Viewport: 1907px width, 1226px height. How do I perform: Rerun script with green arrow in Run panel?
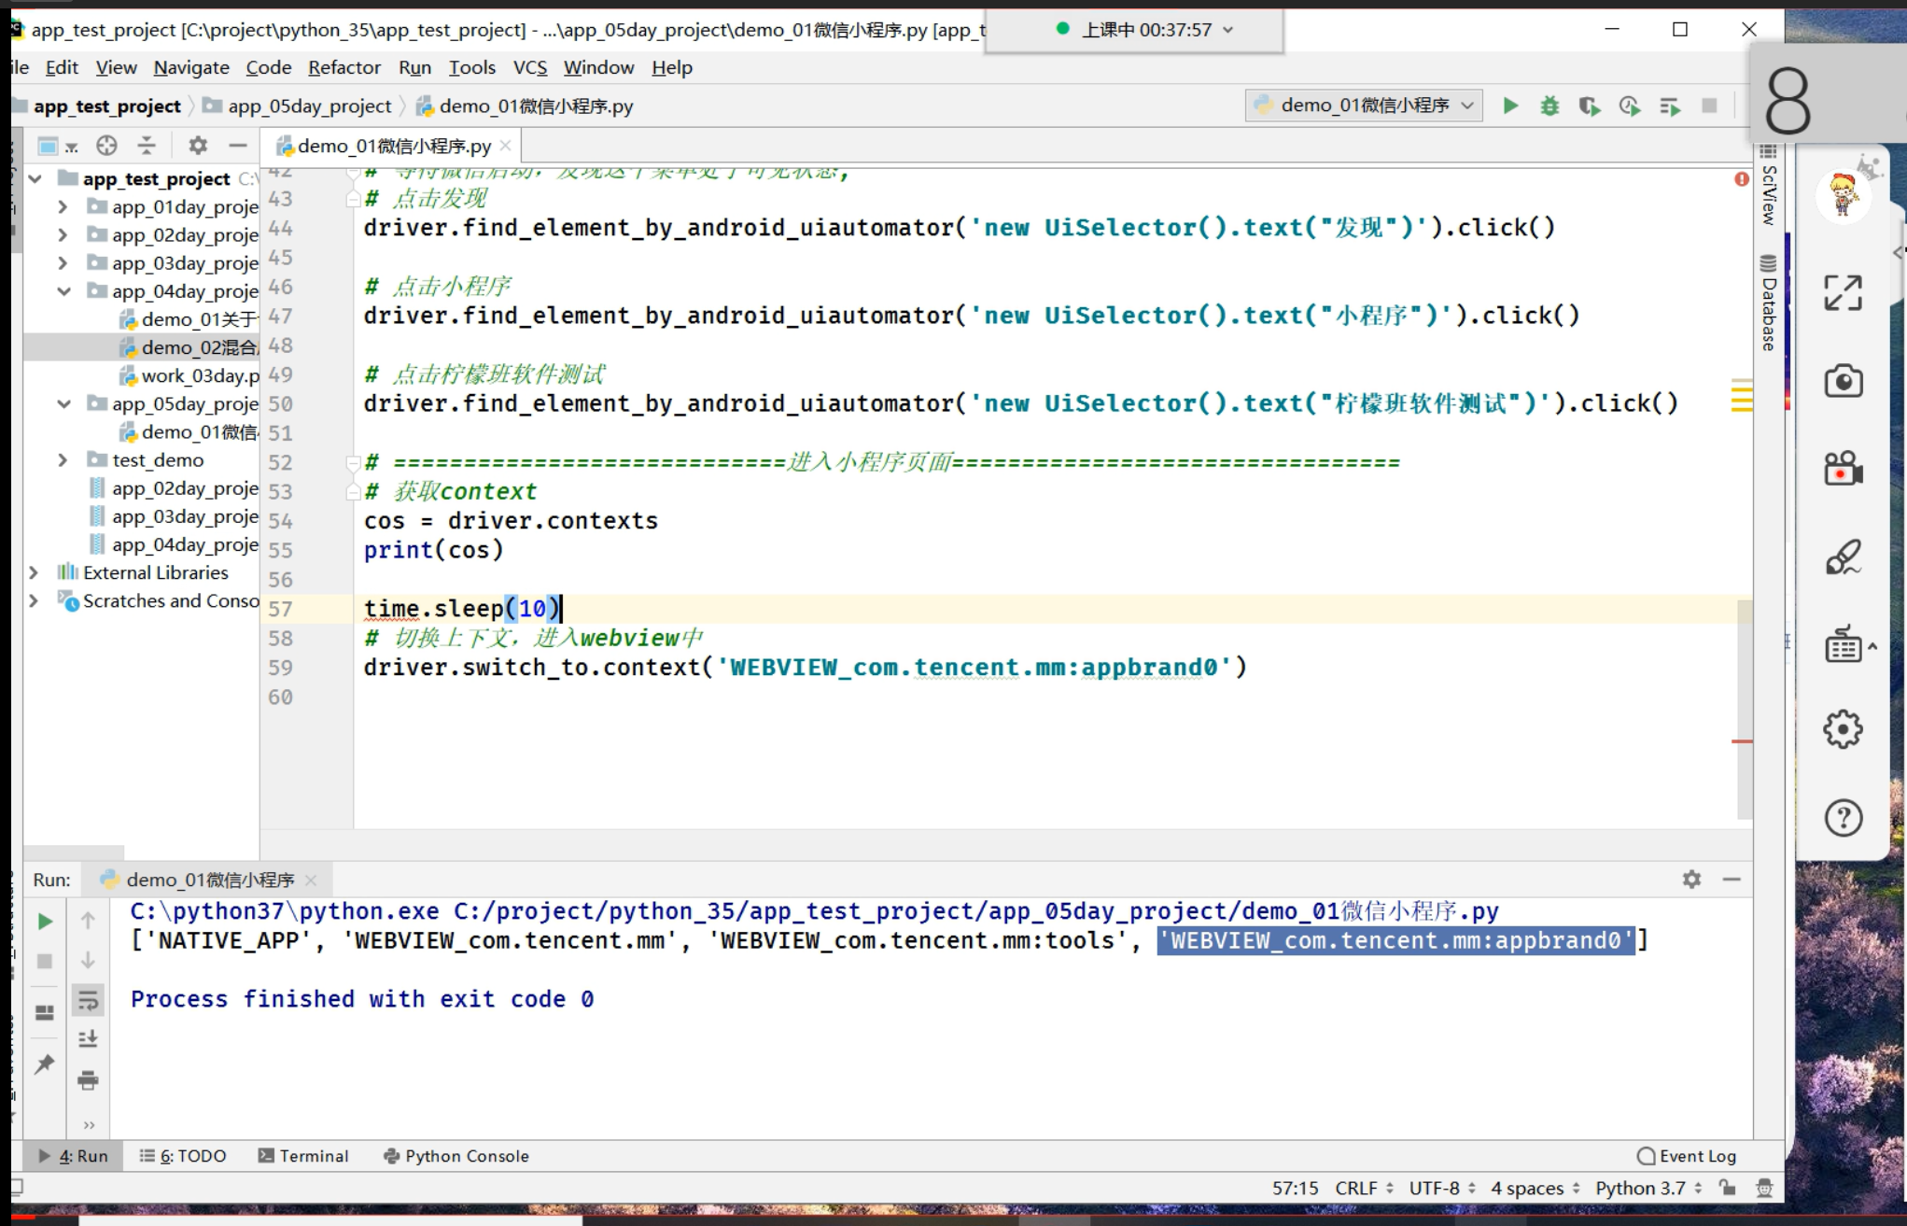point(45,922)
